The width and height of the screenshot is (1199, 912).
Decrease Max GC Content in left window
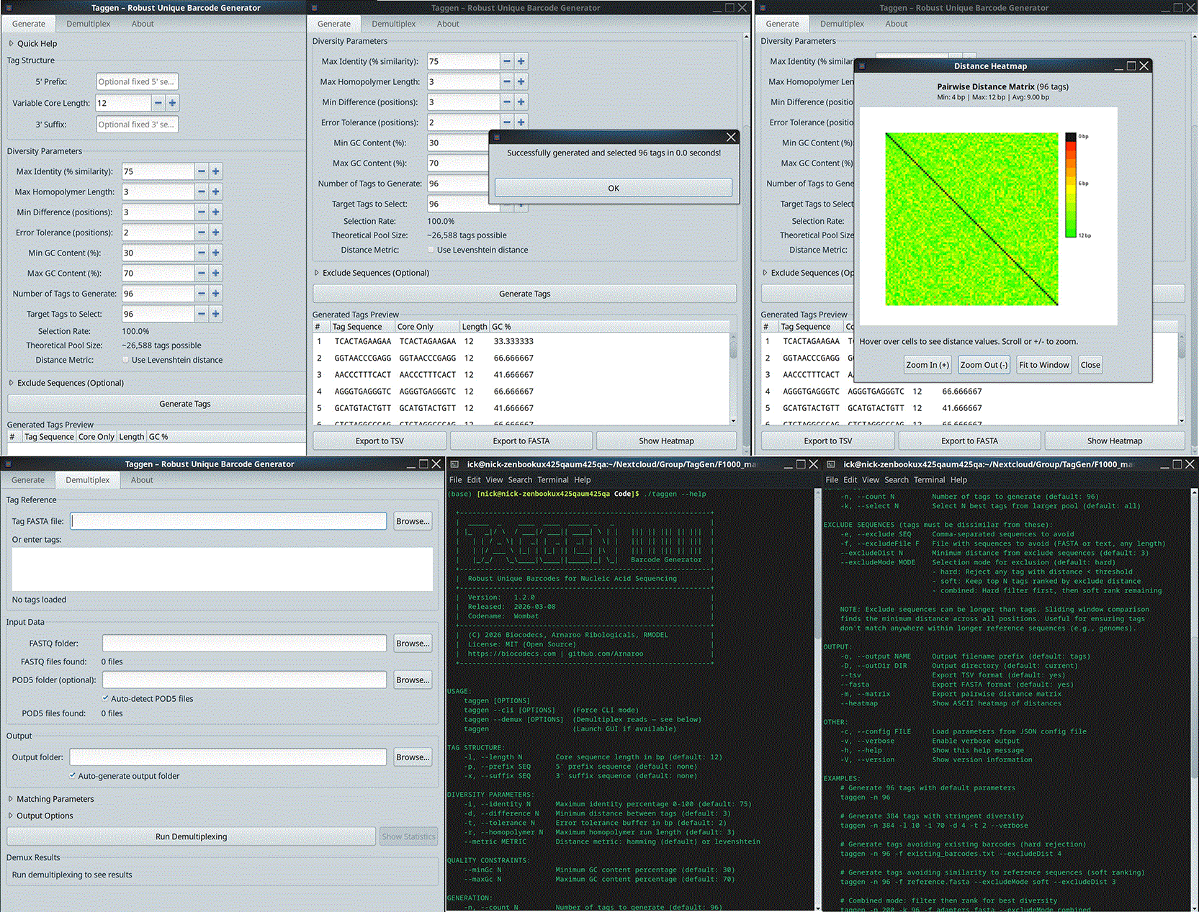click(x=202, y=274)
